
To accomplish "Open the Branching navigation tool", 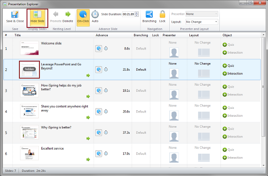I will (x=150, y=17).
